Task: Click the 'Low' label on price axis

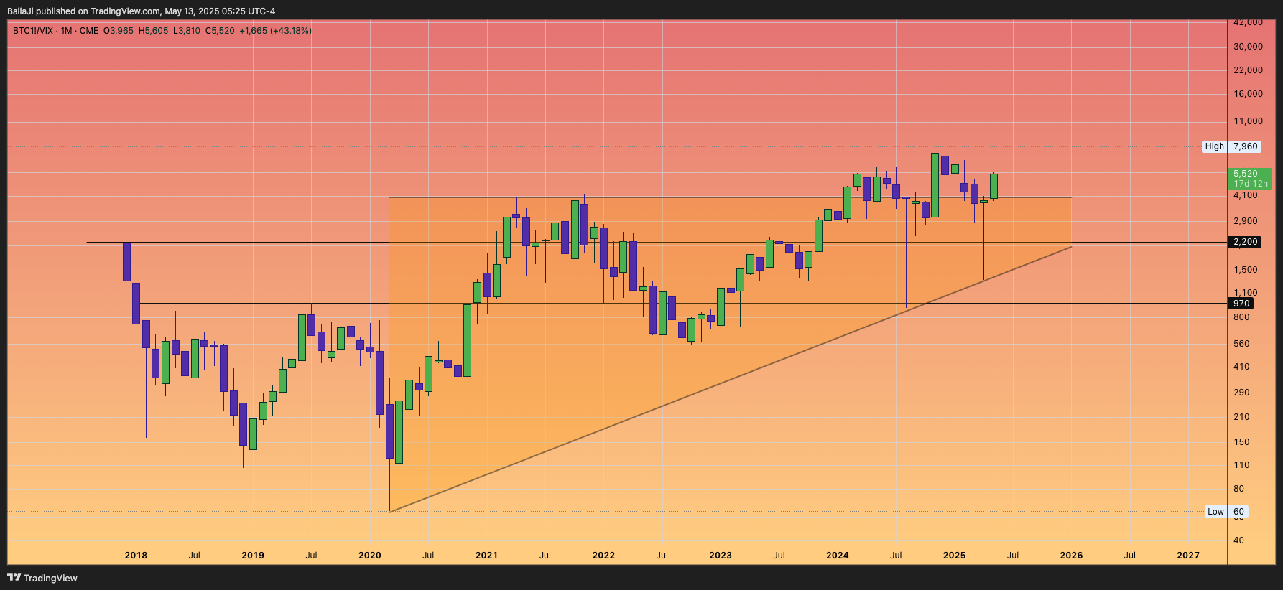Action: 1215,512
